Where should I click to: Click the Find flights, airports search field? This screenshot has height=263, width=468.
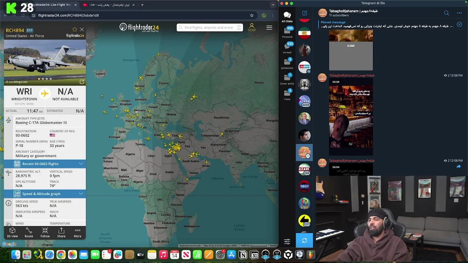210,27
